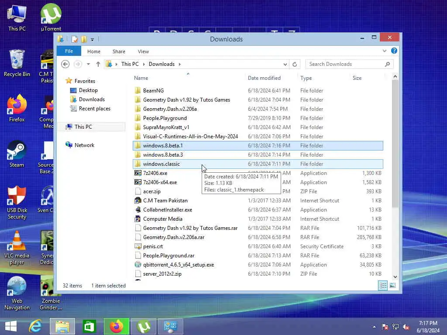The image size is (447, 335).
Task: Open the Steam desktop shortcut
Action: click(x=17, y=154)
